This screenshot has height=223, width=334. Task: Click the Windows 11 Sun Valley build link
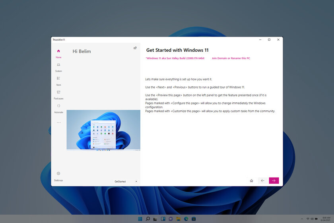(175, 58)
